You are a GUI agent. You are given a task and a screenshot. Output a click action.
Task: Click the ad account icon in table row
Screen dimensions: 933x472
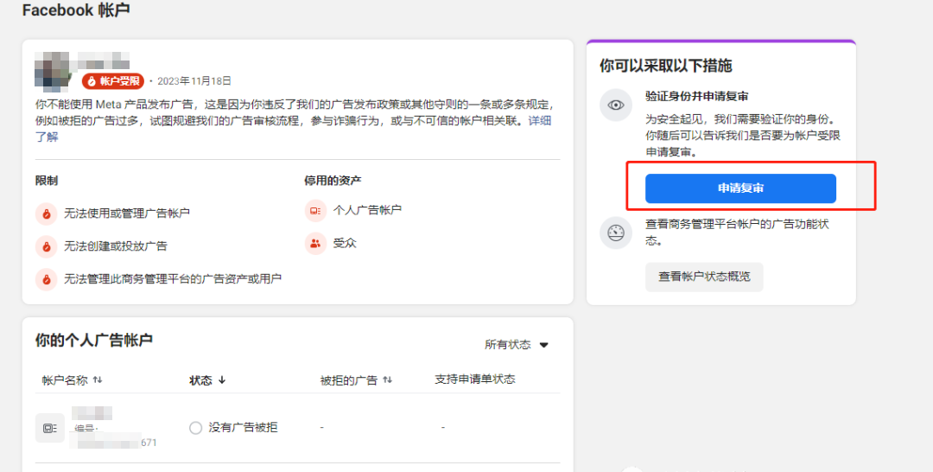click(x=50, y=428)
